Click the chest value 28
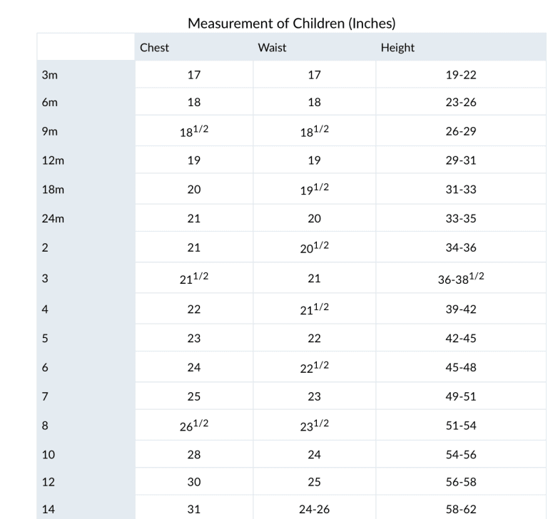Screen dimensions: 548x519 pos(194,454)
